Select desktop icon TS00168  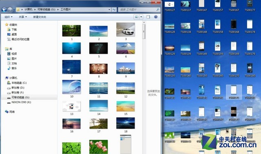pyautogui.click(x=234, y=26)
